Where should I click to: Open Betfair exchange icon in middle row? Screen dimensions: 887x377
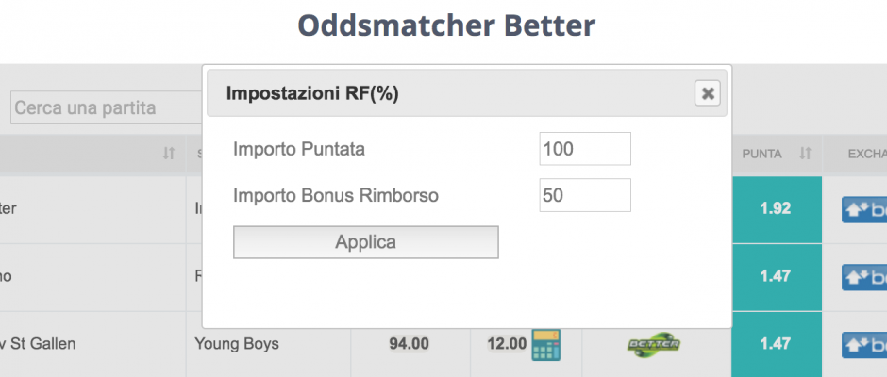tap(864, 277)
